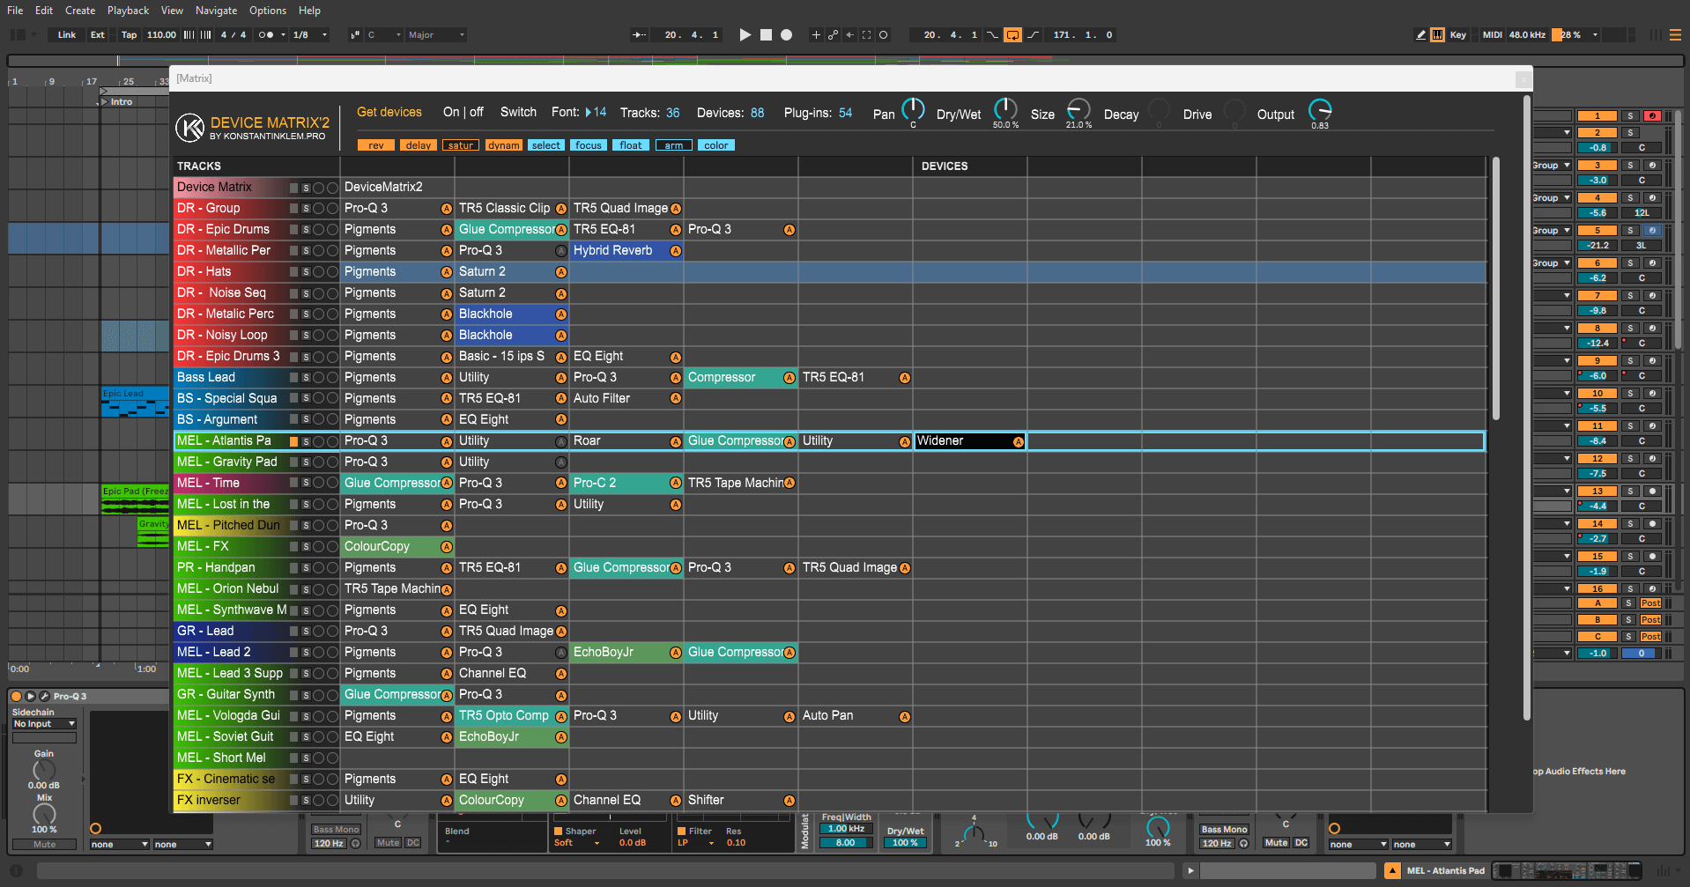The image size is (1690, 887).
Task: Enable Draw Mode pencil icon
Action: pyautogui.click(x=1420, y=35)
